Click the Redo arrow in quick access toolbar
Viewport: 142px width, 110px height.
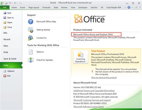coord(15,3)
